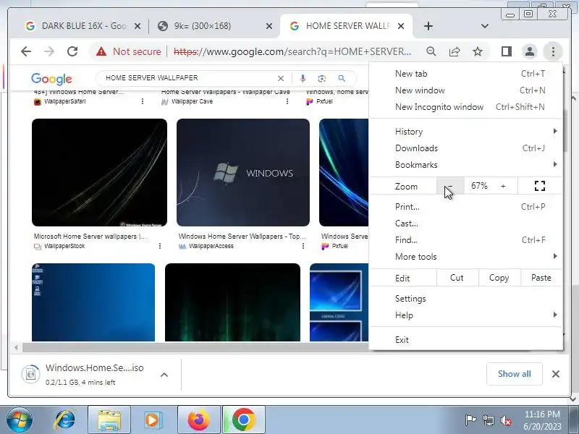Click the Google logo
The image size is (579, 434).
pyautogui.click(x=51, y=79)
